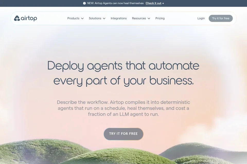Click the header Try it for free button
The image size is (247, 164).
221,18
